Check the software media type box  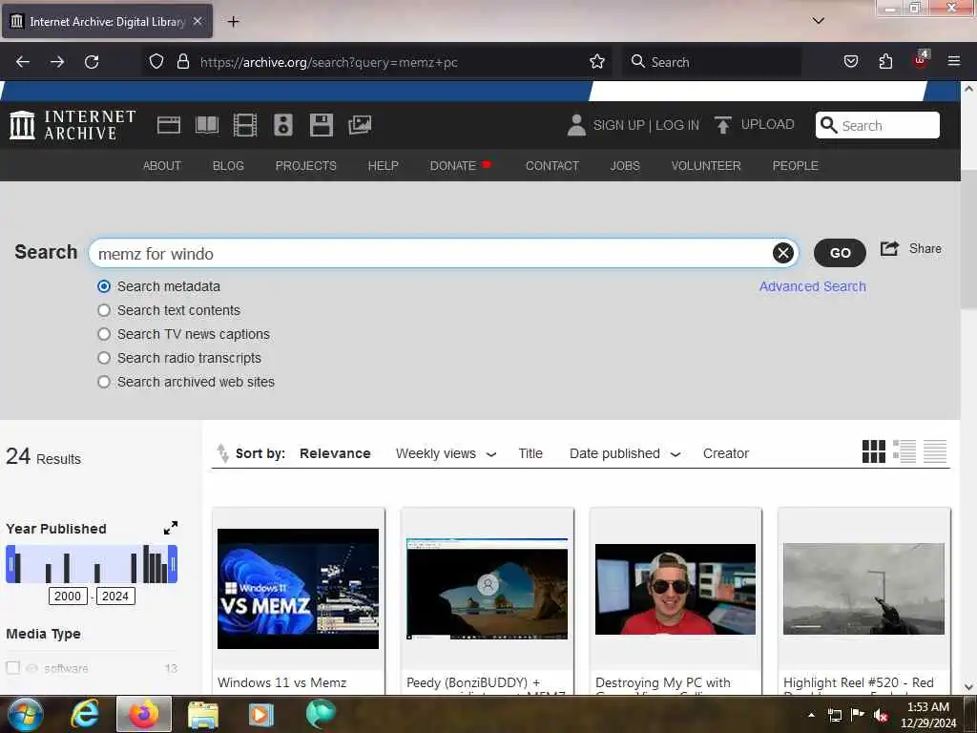13,667
